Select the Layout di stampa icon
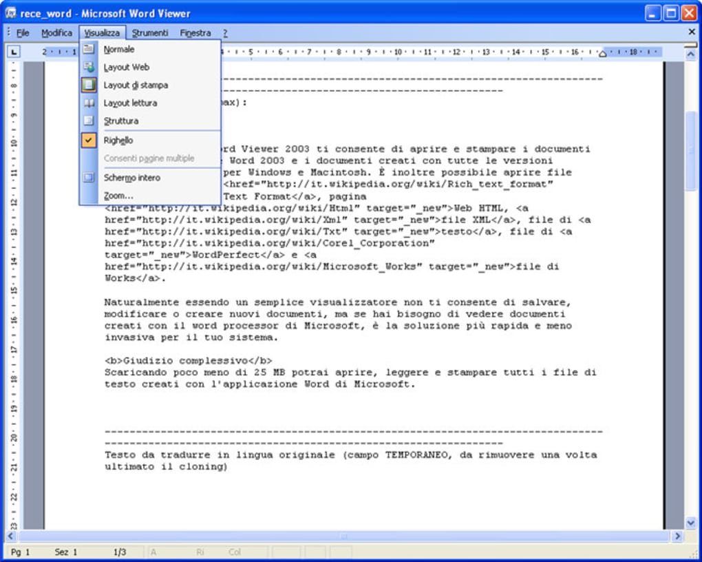 click(x=88, y=85)
